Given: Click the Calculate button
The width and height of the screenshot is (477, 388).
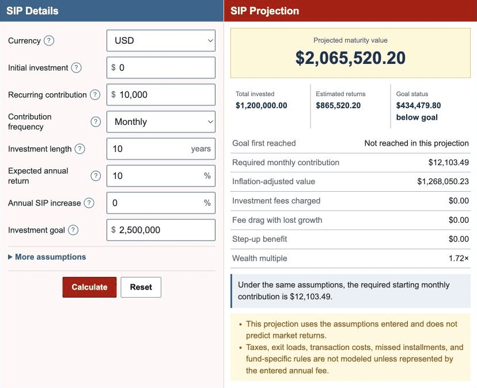Looking at the screenshot, I should [89, 287].
